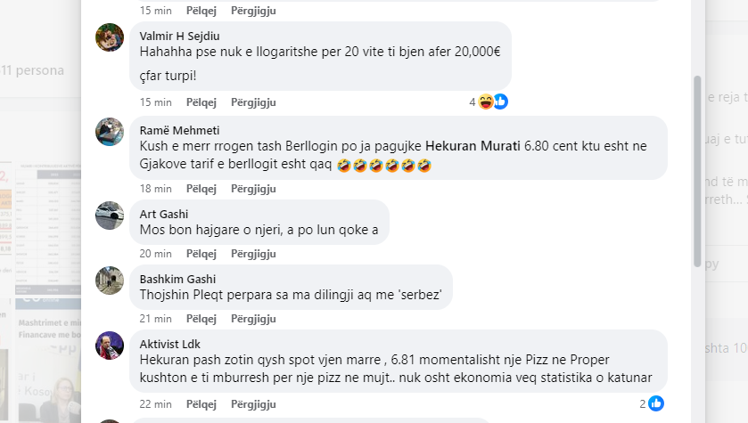Click the comments dialog vertical scrollbar
Screen dimensions: 748x423
[x=697, y=172]
